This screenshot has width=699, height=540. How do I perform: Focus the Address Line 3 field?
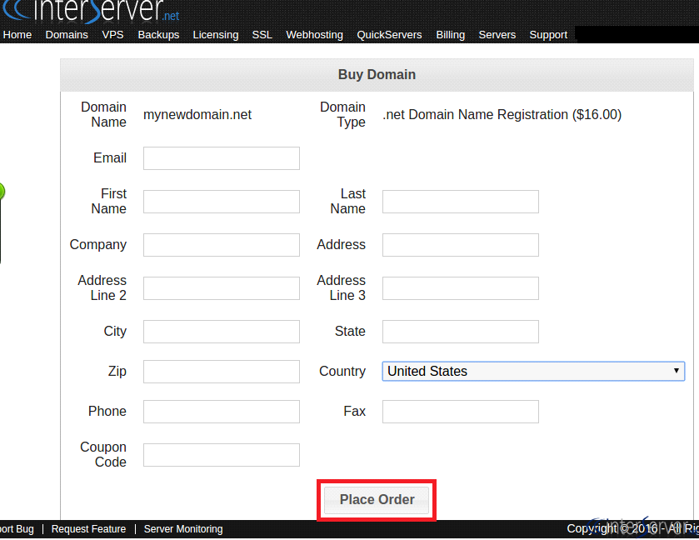[x=461, y=288]
